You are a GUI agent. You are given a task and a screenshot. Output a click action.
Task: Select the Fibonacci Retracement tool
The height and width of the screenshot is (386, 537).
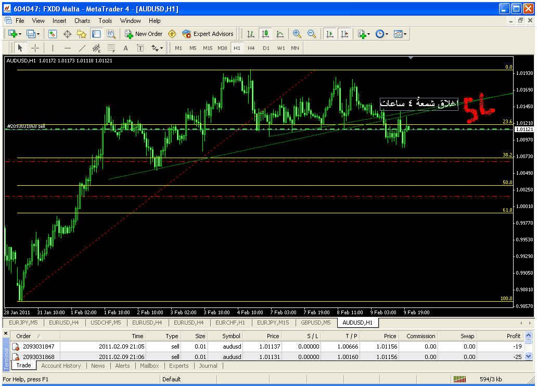pos(111,48)
